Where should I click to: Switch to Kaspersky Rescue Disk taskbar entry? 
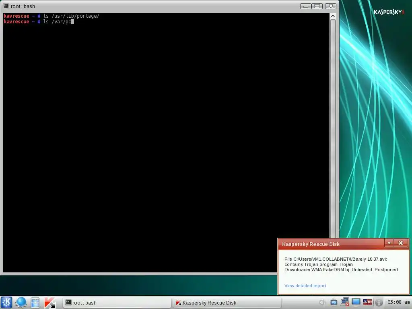(x=227, y=303)
